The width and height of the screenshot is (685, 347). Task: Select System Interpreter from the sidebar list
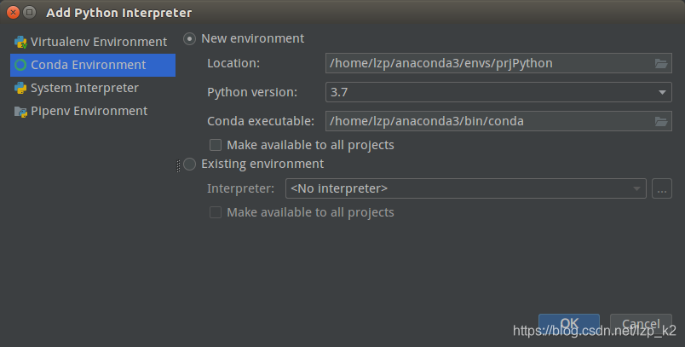93,88
